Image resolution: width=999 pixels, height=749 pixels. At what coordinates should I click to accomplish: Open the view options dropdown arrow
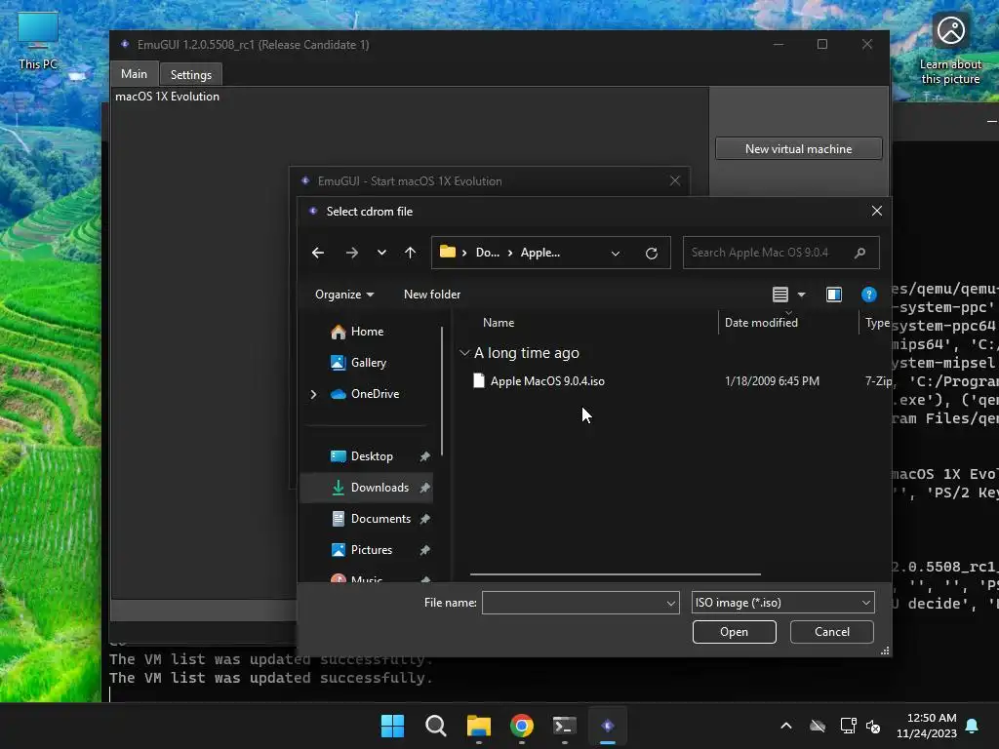[x=802, y=295]
